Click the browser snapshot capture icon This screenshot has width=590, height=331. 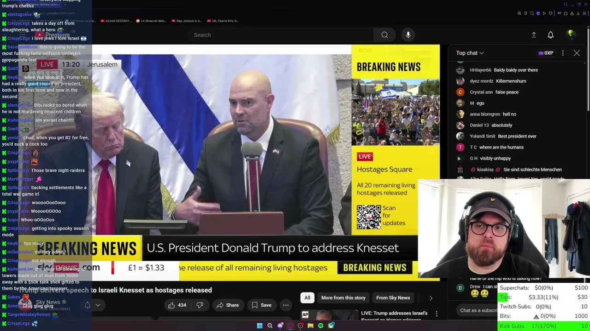[x=532, y=13]
